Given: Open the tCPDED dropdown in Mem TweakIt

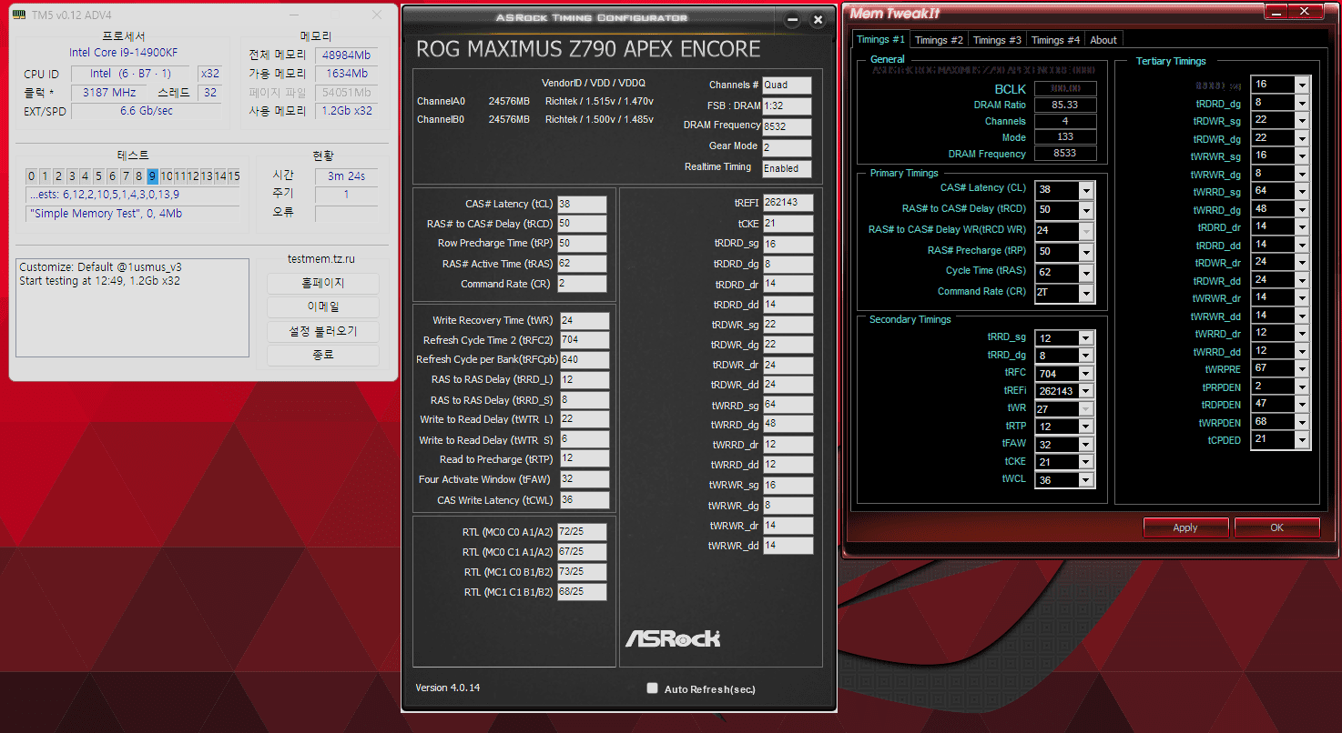Looking at the screenshot, I should click(x=1302, y=440).
